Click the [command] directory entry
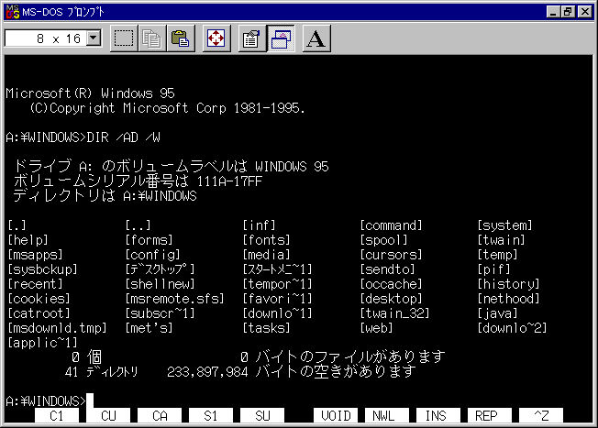The image size is (598, 428). [391, 225]
